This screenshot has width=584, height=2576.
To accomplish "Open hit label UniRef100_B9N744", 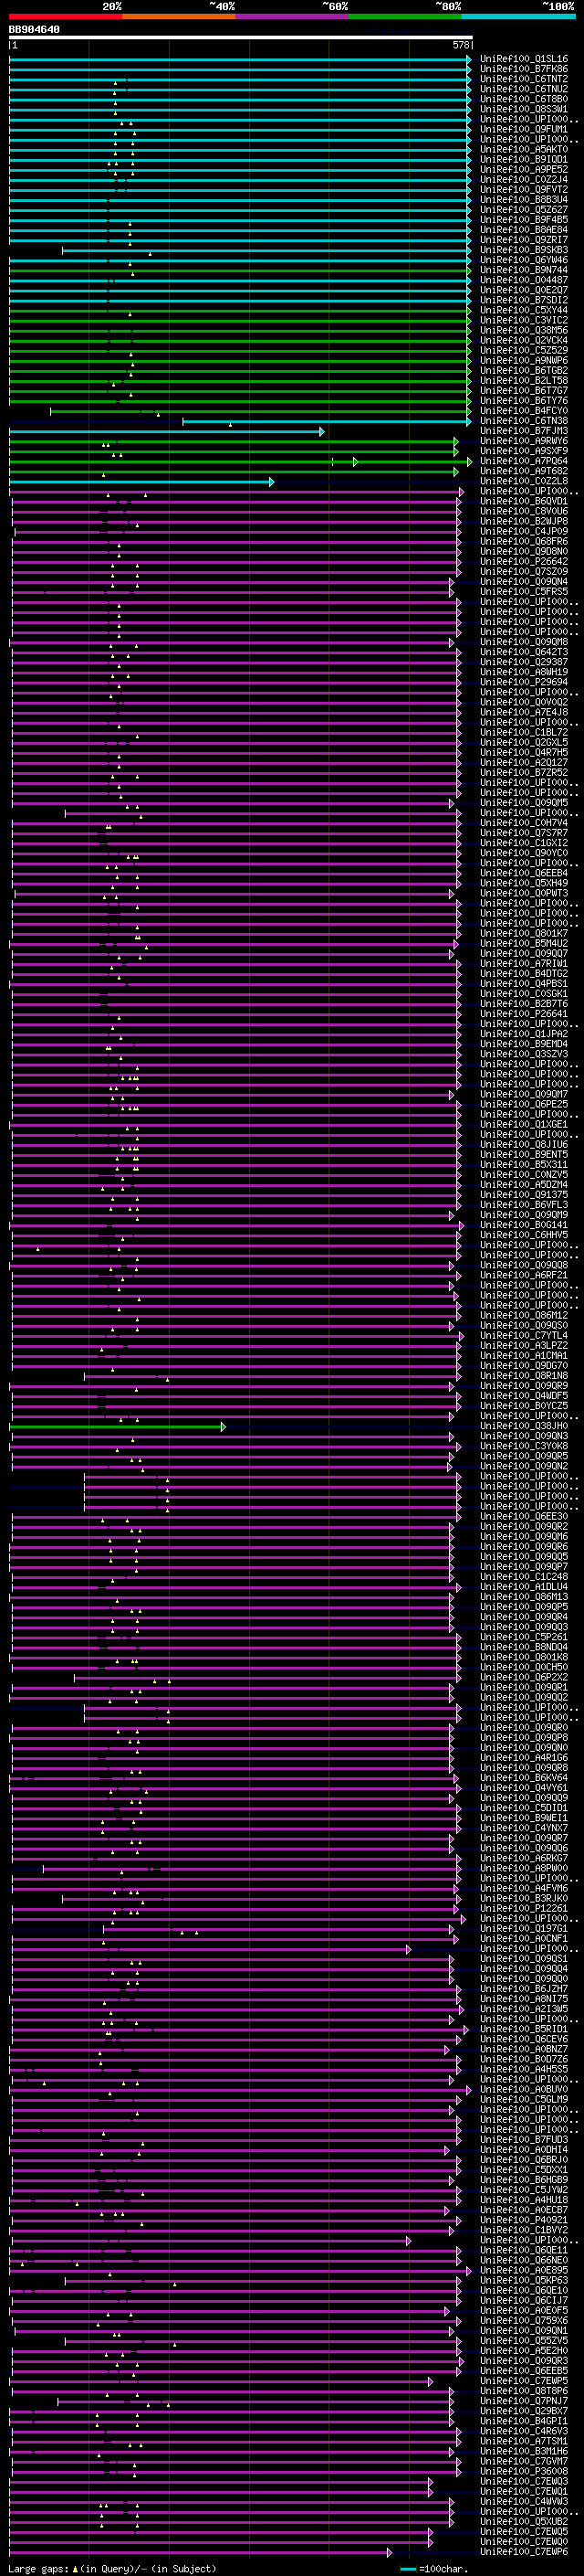I will pos(524,270).
